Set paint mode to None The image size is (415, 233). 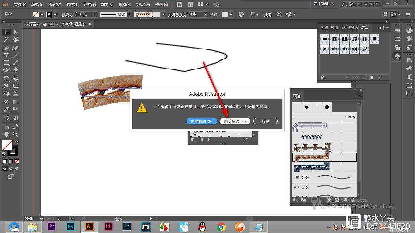(17, 161)
